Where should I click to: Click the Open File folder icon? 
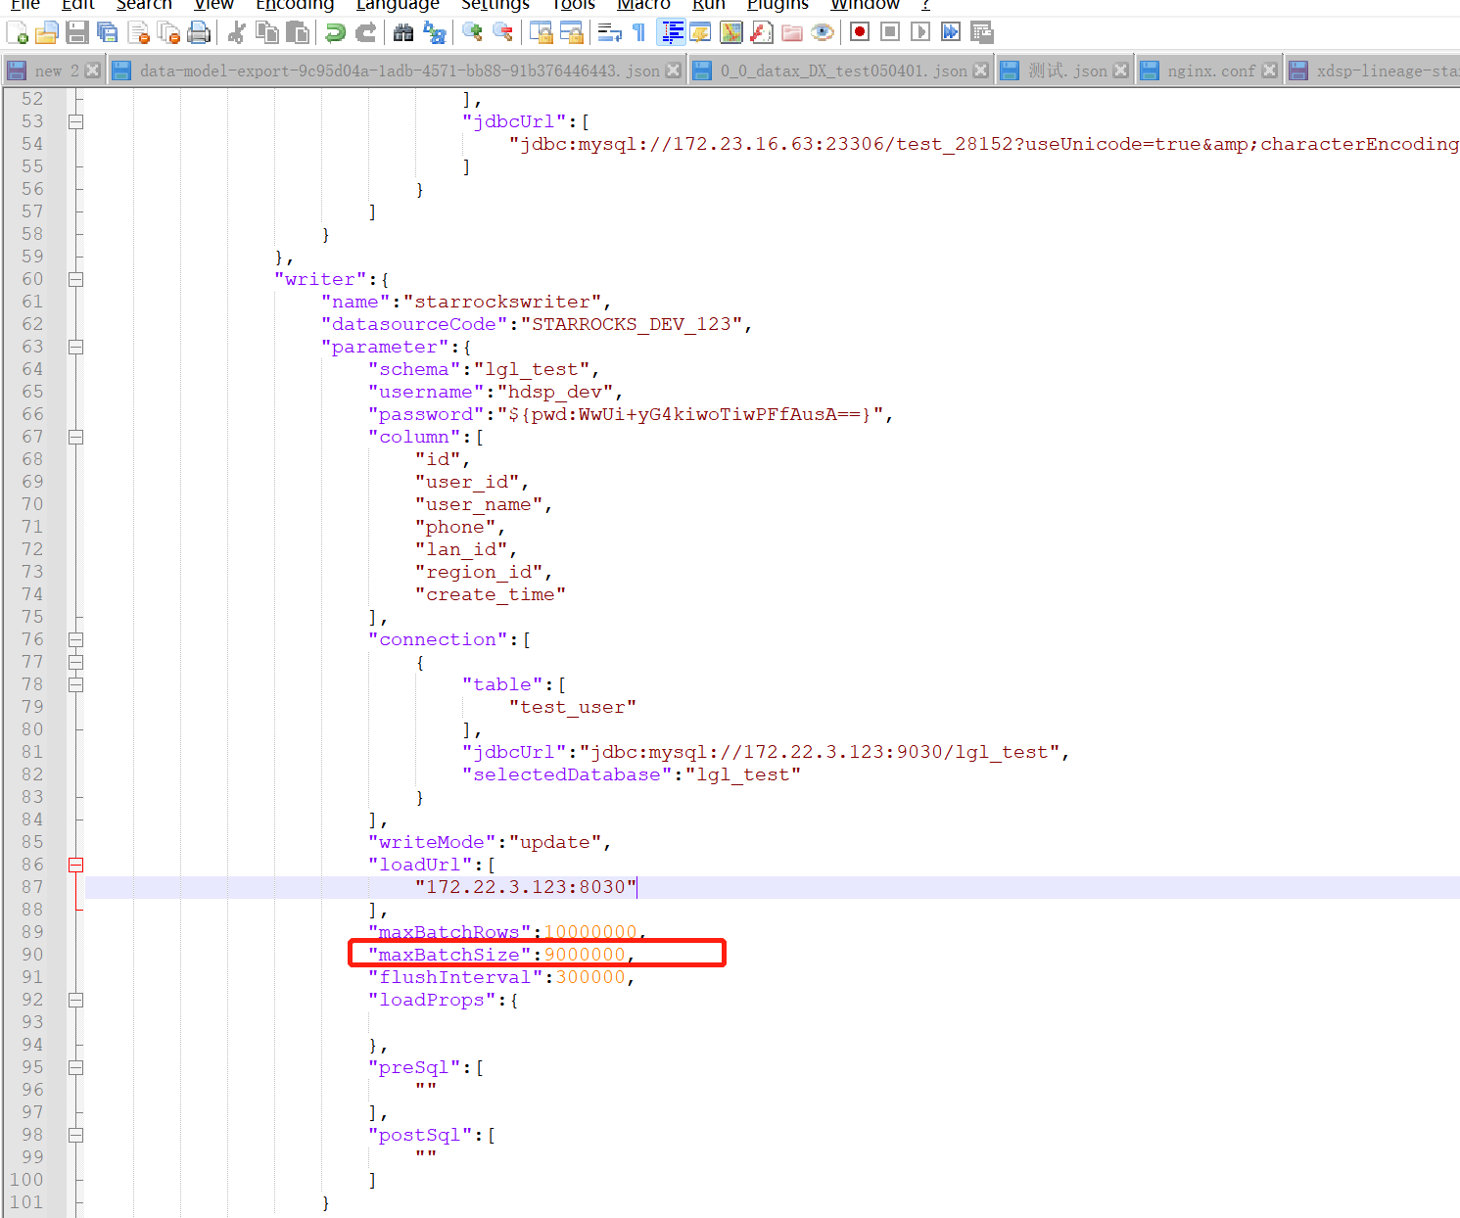pos(46,32)
